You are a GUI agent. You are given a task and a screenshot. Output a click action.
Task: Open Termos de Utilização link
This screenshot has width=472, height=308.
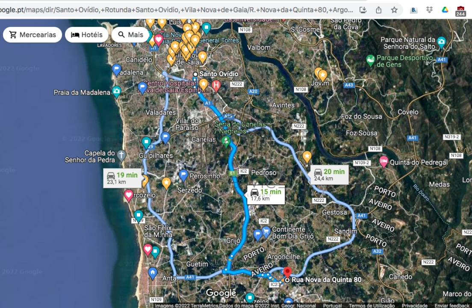(x=372, y=305)
